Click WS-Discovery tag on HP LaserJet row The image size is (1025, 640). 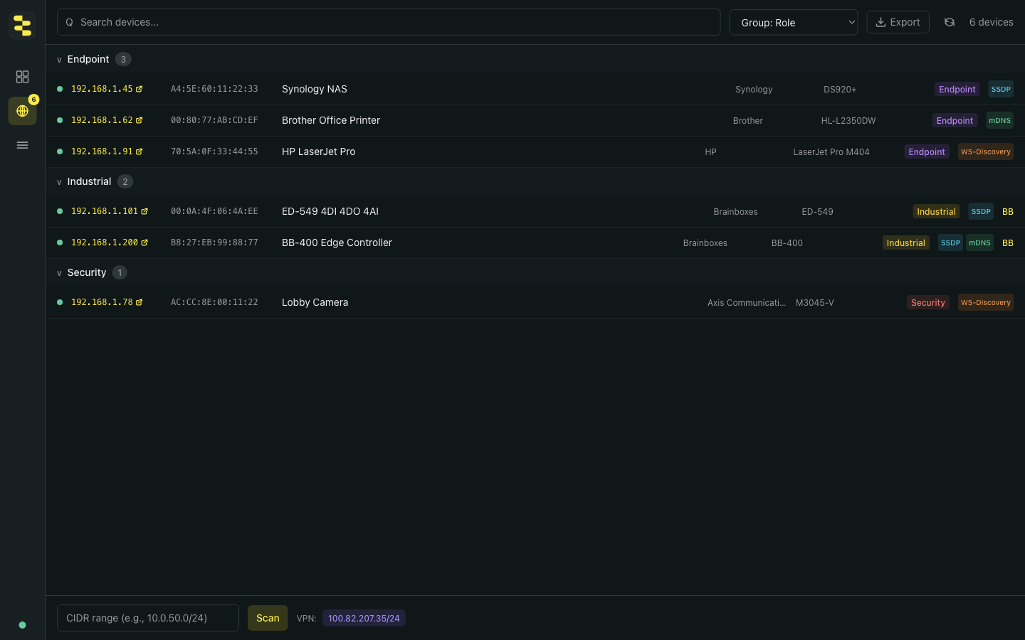986,151
